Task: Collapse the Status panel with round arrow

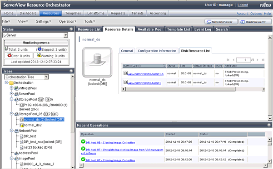Action: pyautogui.click(x=71, y=29)
